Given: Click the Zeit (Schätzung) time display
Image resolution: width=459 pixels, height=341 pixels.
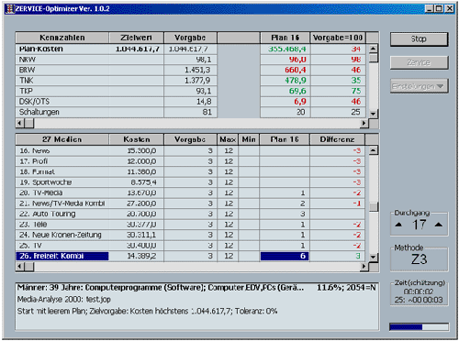Looking at the screenshot, I should [x=419, y=296].
